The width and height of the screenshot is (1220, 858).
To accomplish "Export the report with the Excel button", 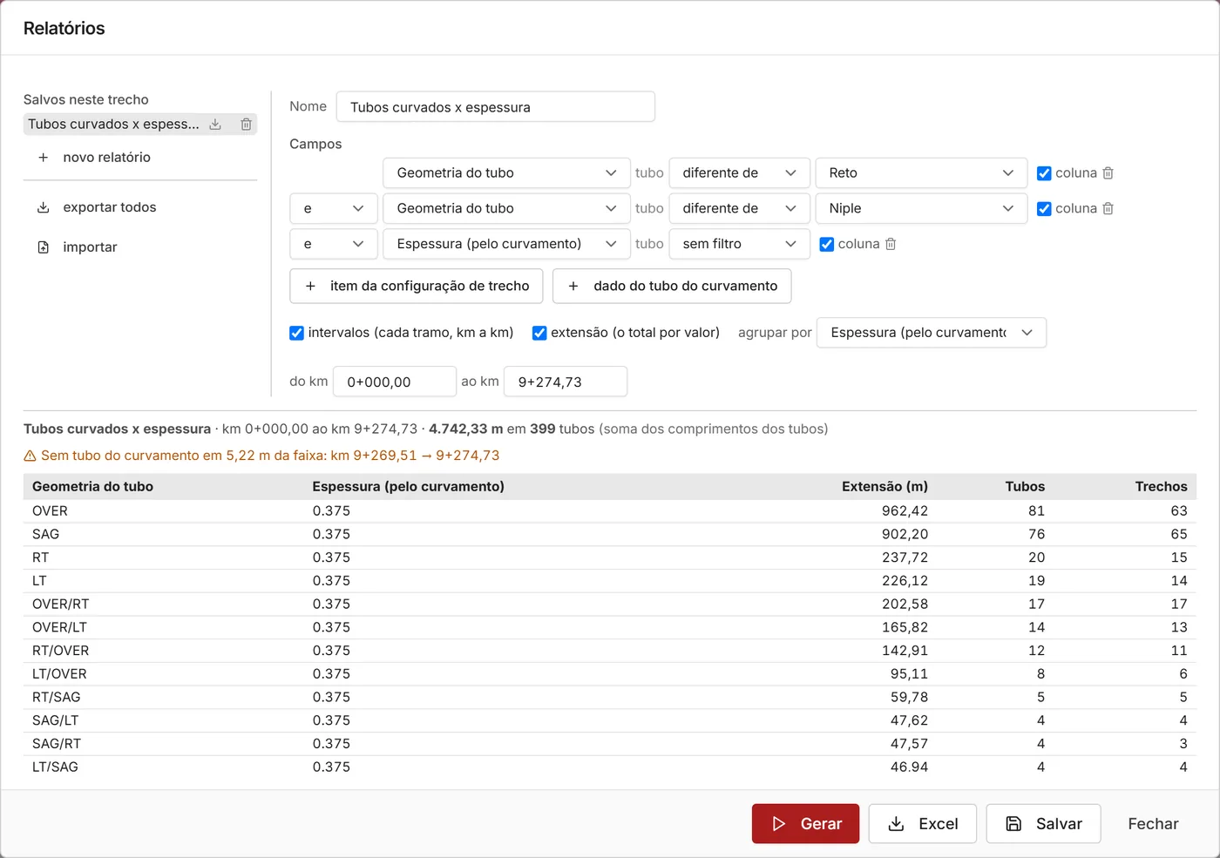I will point(923,824).
